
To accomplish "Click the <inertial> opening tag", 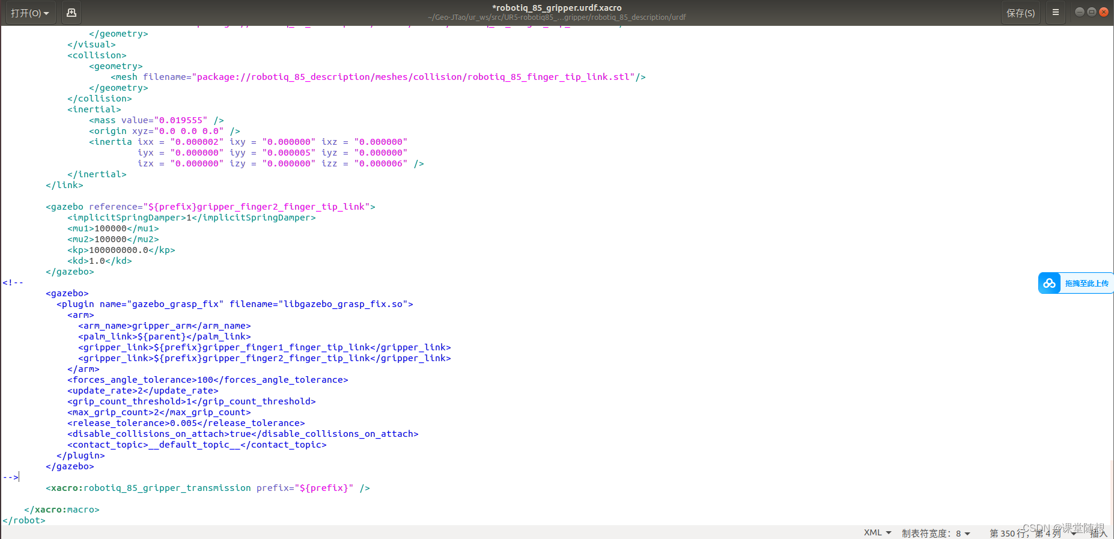I will pyautogui.click(x=94, y=109).
